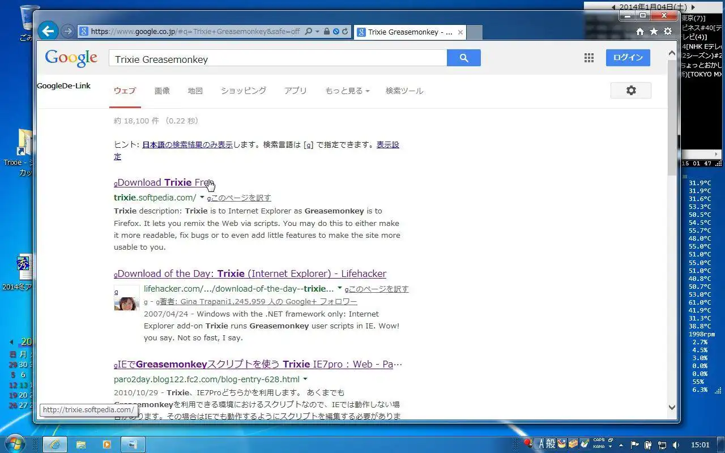This screenshot has height=453, width=725.
Task: Click the volume speaker tray icon
Action: click(x=677, y=445)
